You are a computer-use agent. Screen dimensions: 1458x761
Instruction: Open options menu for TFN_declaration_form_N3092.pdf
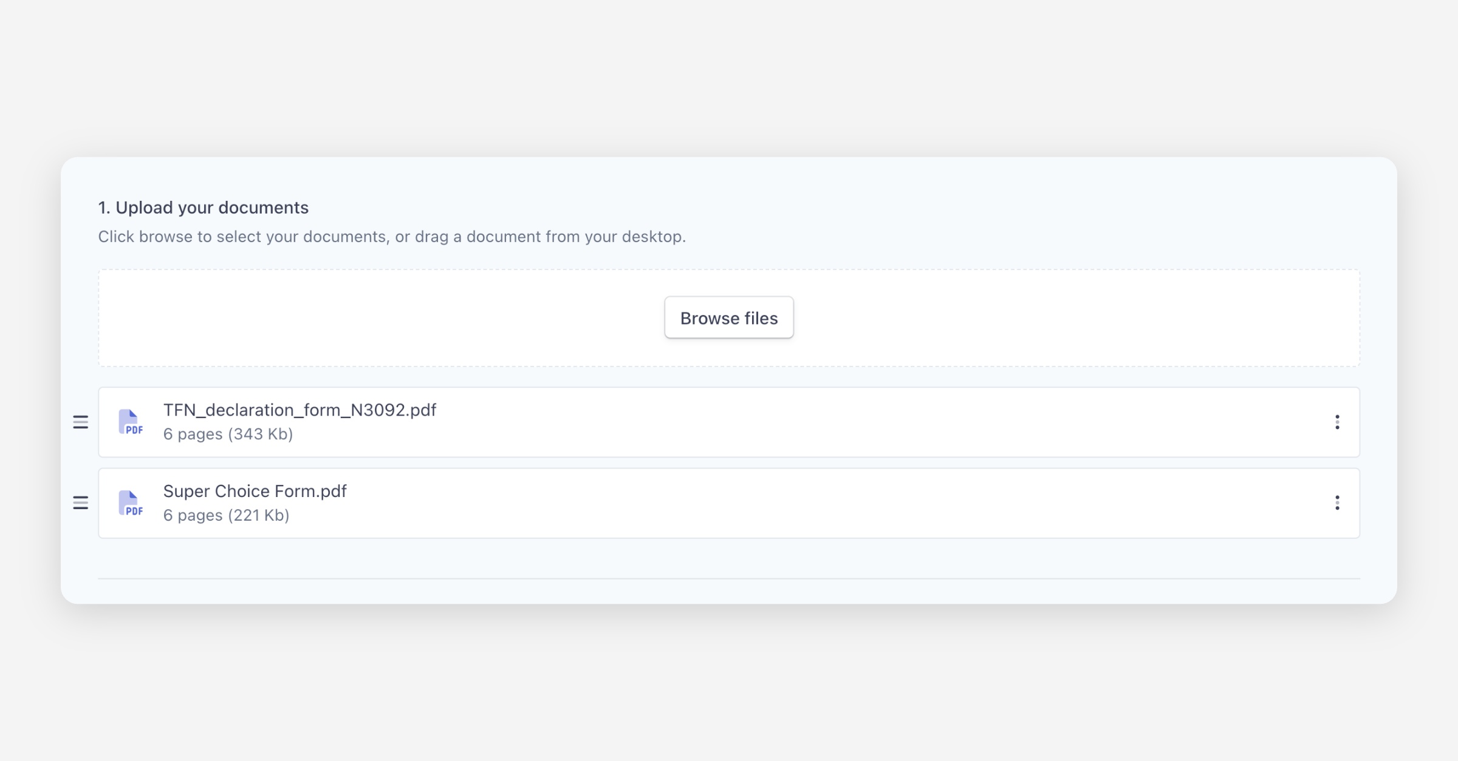click(1336, 422)
